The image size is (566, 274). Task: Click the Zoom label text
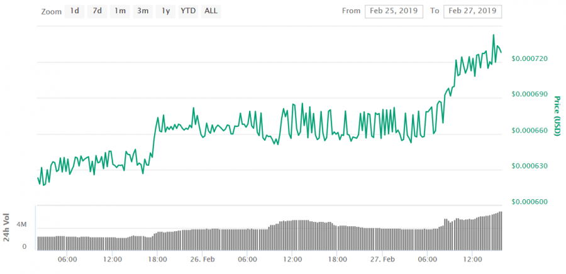52,11
